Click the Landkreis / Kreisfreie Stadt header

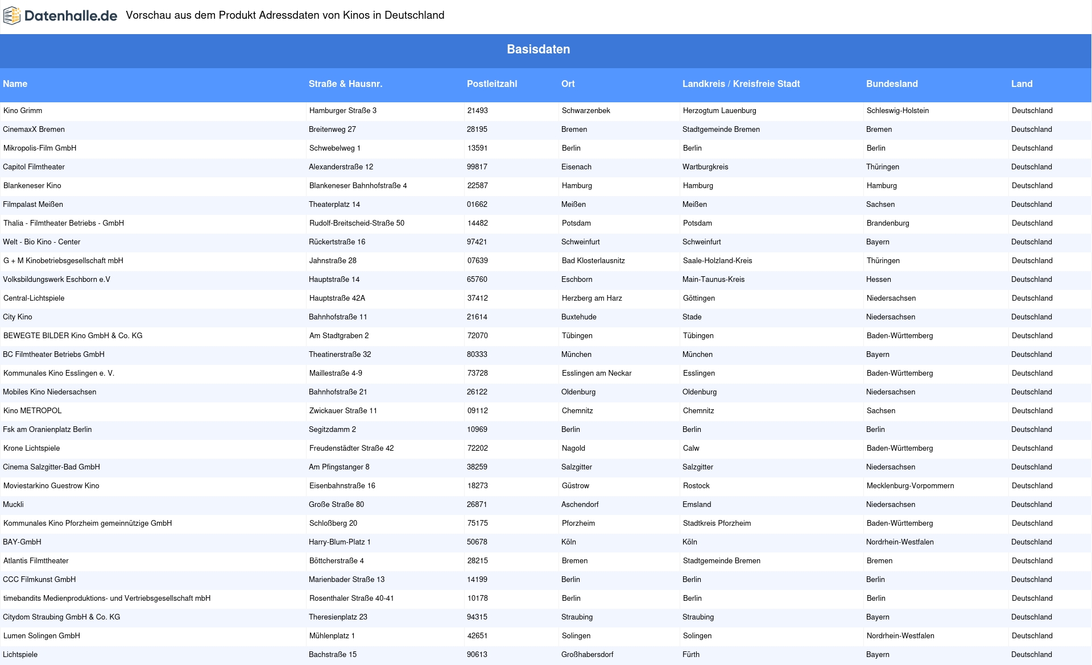741,84
